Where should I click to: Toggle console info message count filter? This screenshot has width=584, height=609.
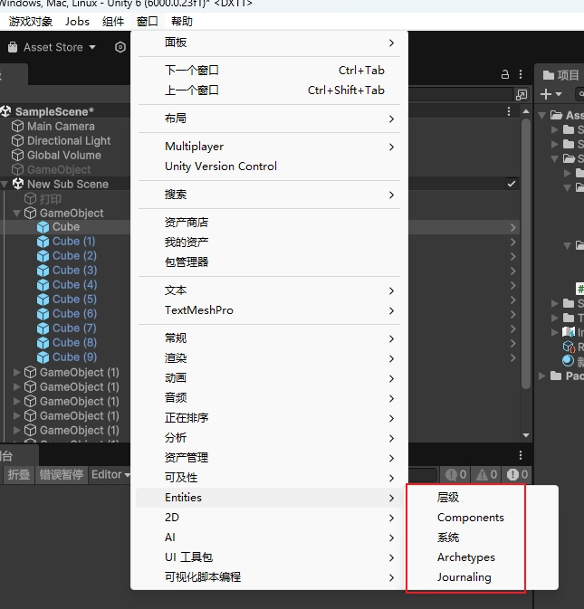point(455,474)
